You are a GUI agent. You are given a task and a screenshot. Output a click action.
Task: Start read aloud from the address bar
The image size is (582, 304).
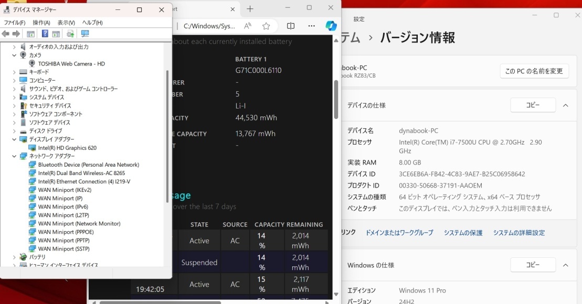[247, 26]
